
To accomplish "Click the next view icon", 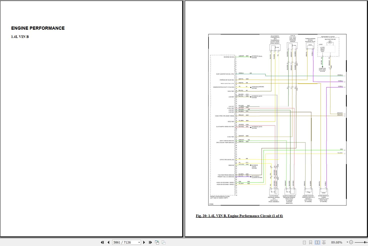I will pos(163,242).
